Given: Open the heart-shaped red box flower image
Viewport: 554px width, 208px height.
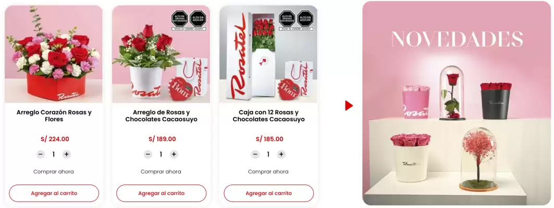Looking at the screenshot, I should click(x=54, y=54).
